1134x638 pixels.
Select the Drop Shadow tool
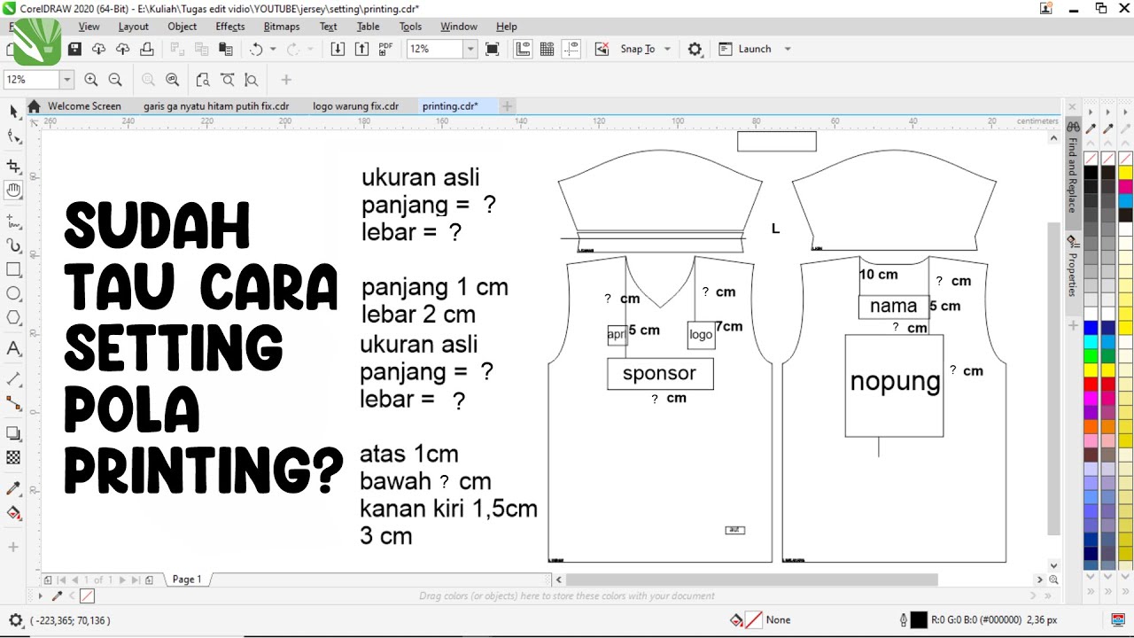(x=13, y=433)
